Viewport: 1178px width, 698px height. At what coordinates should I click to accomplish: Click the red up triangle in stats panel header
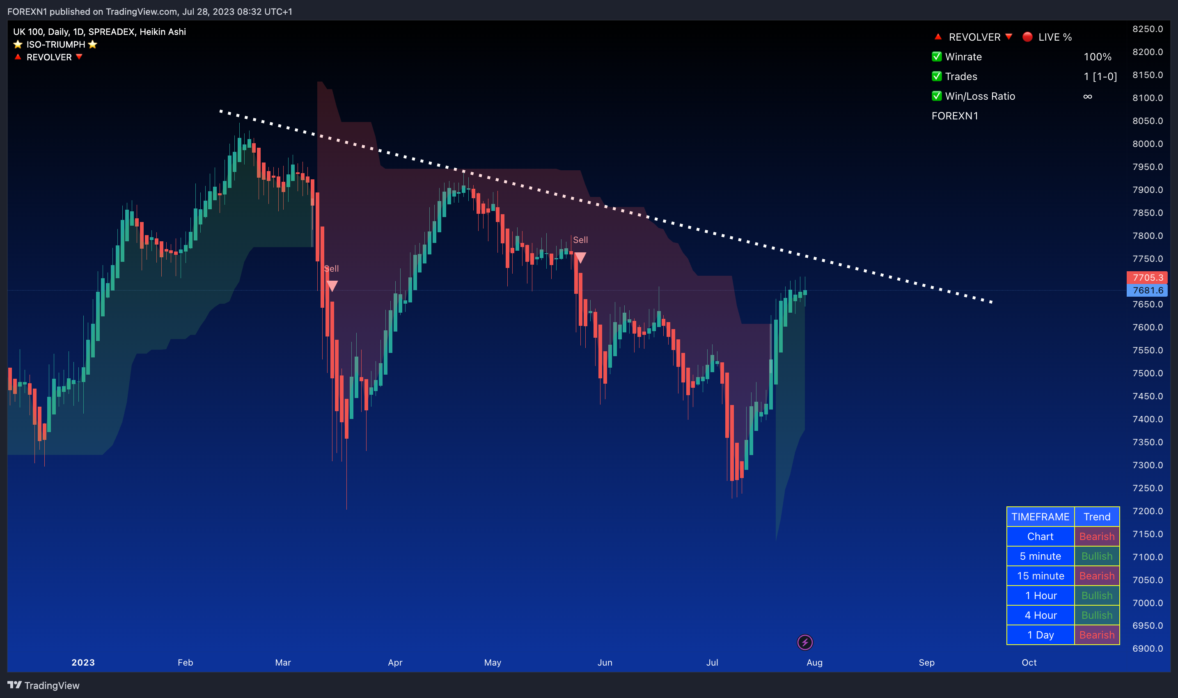(x=937, y=37)
